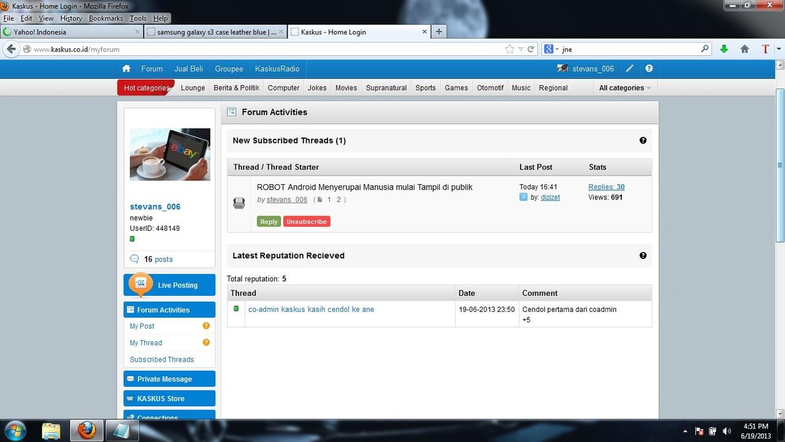The image size is (785, 442).
Task: Open address bar history dropdown arrow
Action: point(521,49)
